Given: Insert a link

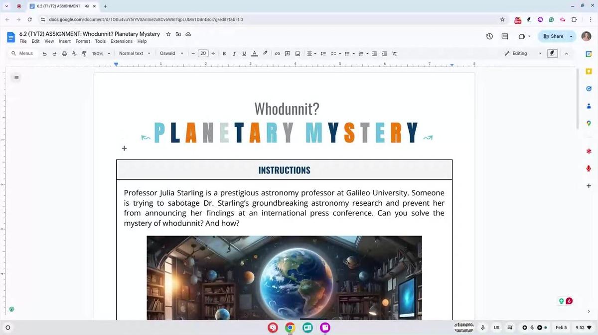Looking at the screenshot, I should 277,53.
